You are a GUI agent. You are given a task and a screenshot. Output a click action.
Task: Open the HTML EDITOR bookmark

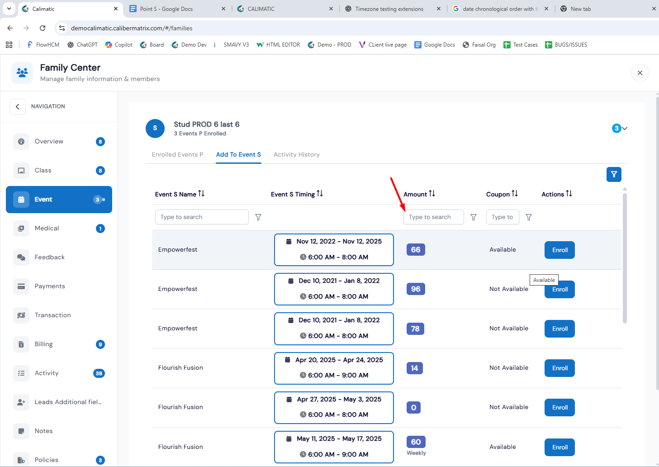click(x=278, y=45)
